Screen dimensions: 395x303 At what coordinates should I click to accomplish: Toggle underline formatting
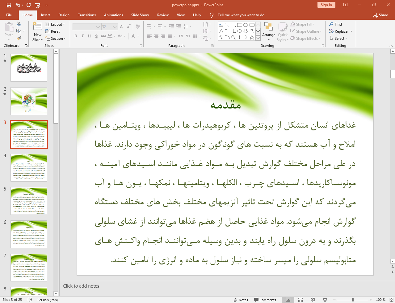coord(89,36)
